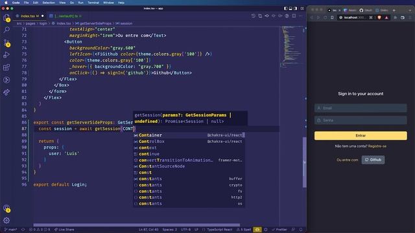Click the Live Share status bar button
This screenshot has height=233, width=415.
pos(64,230)
